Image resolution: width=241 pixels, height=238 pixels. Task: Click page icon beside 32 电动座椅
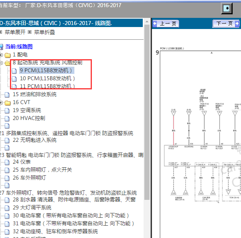pyautogui.click(x=7, y=232)
